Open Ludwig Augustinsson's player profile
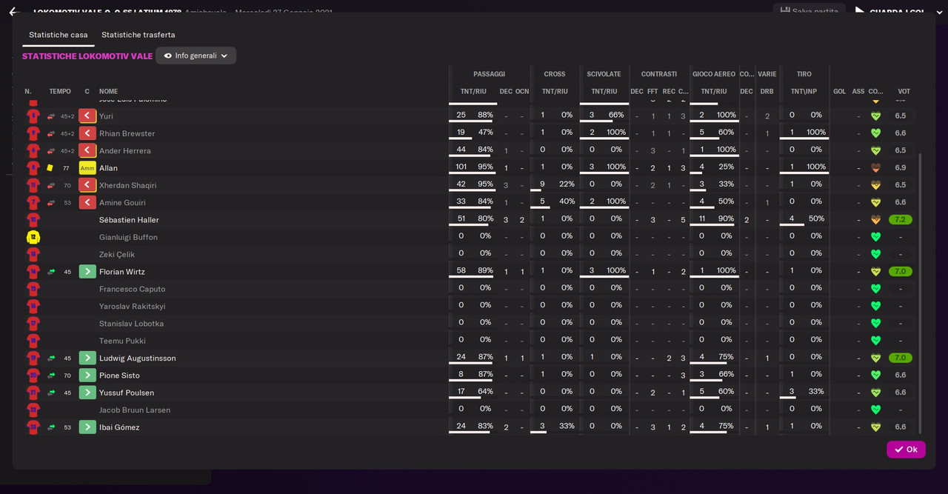948x494 pixels. point(137,358)
